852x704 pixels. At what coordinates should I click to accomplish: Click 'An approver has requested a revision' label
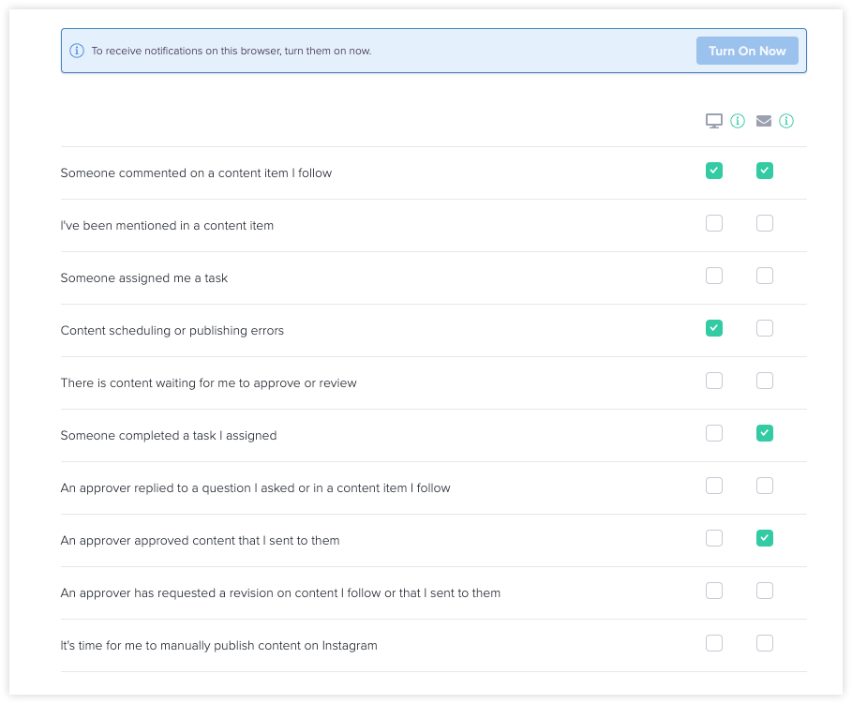pos(280,593)
